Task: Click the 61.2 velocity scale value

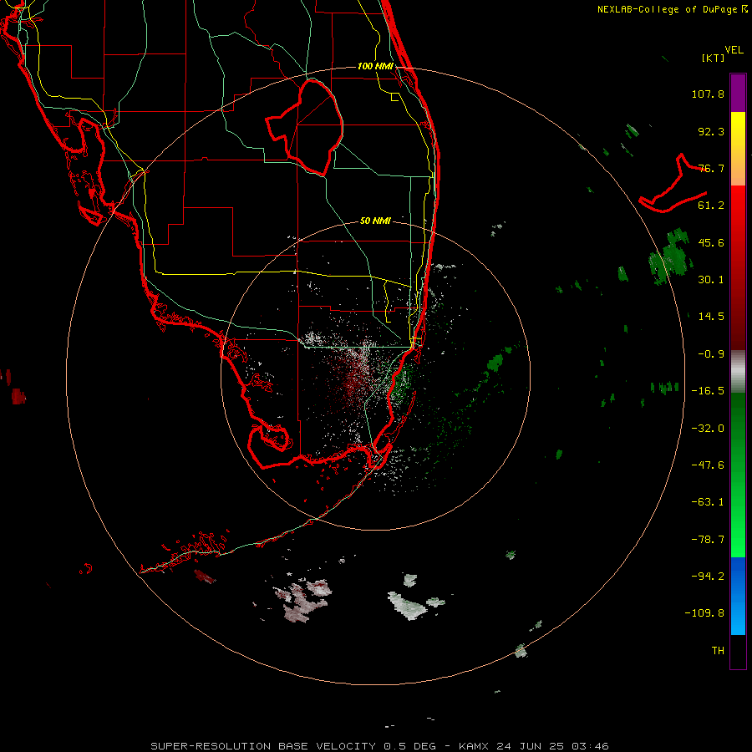Action: (x=711, y=206)
